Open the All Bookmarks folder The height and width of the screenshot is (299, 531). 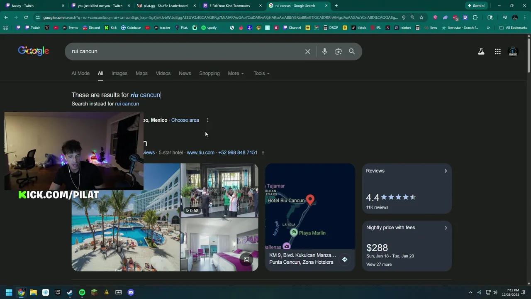click(513, 28)
